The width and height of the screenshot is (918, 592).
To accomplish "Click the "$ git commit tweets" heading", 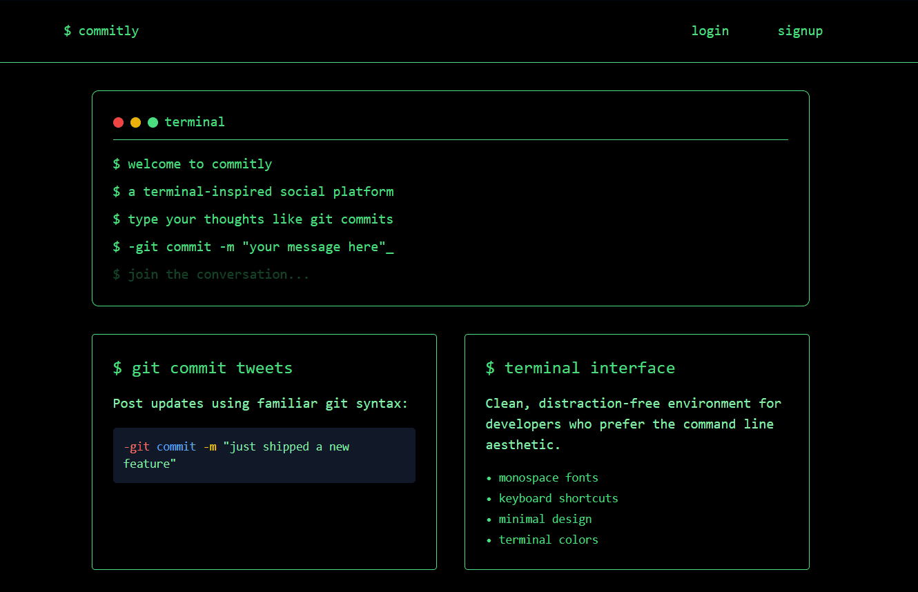I will tap(203, 368).
